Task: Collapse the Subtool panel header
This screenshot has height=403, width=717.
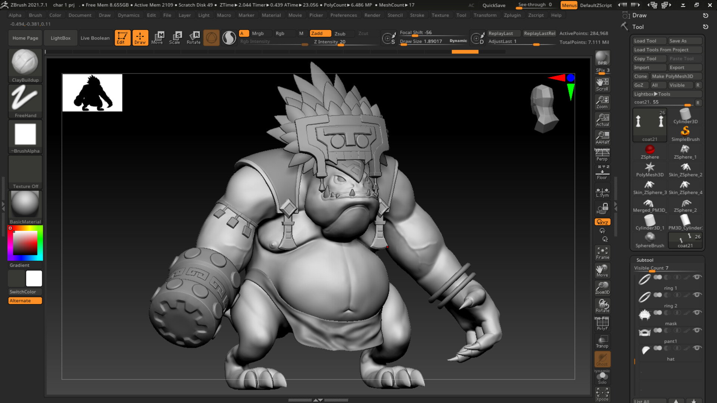Action: (645, 260)
